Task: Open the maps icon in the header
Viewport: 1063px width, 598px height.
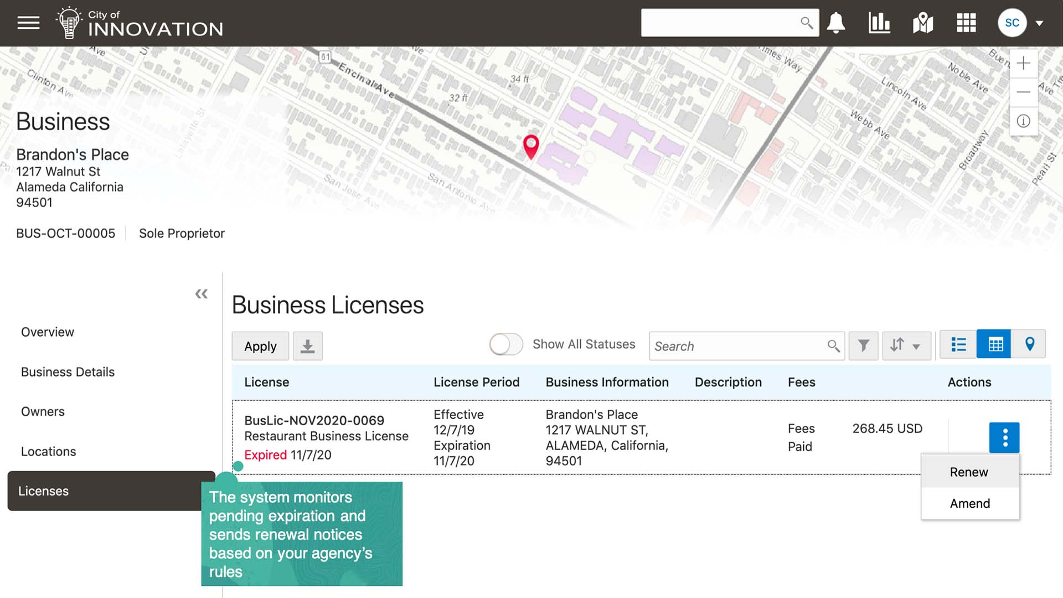Action: pyautogui.click(x=922, y=23)
